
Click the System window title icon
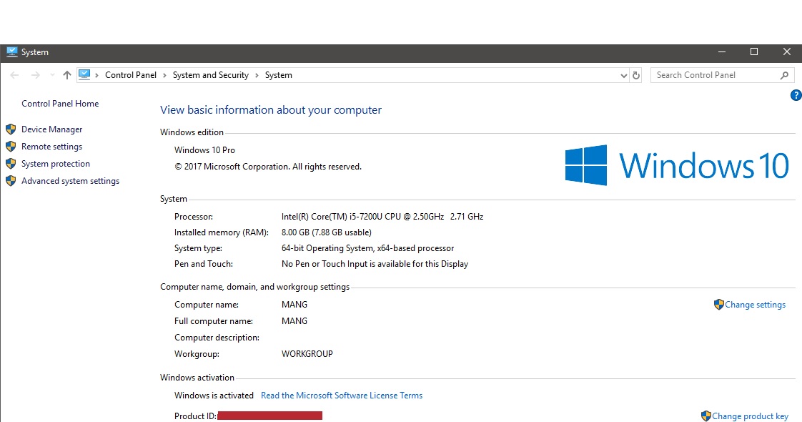(11, 51)
